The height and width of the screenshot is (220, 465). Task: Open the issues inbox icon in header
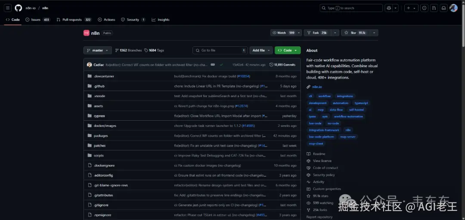pyautogui.click(x=425, y=8)
